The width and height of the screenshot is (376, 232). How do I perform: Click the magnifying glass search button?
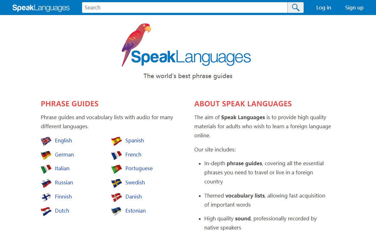[295, 8]
